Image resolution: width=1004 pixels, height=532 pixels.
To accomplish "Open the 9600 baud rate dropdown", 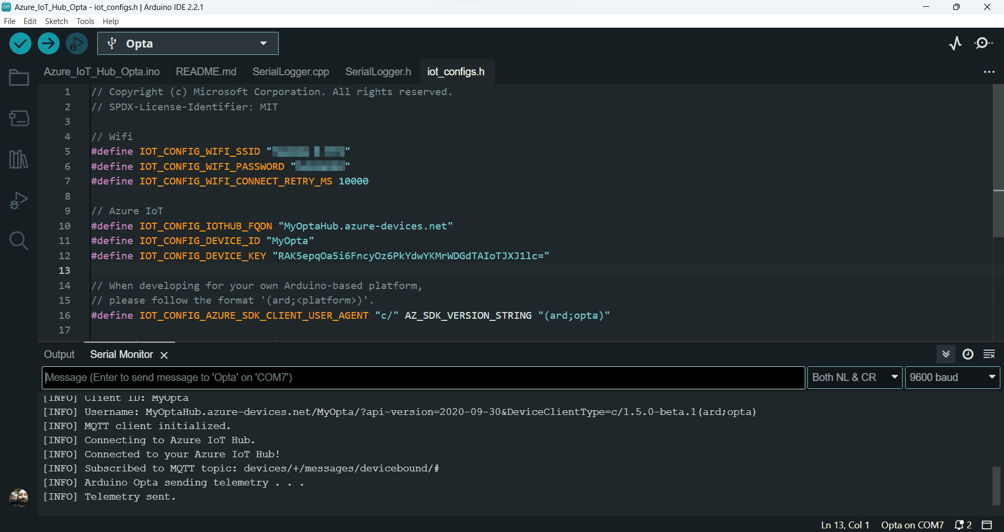I will click(952, 377).
